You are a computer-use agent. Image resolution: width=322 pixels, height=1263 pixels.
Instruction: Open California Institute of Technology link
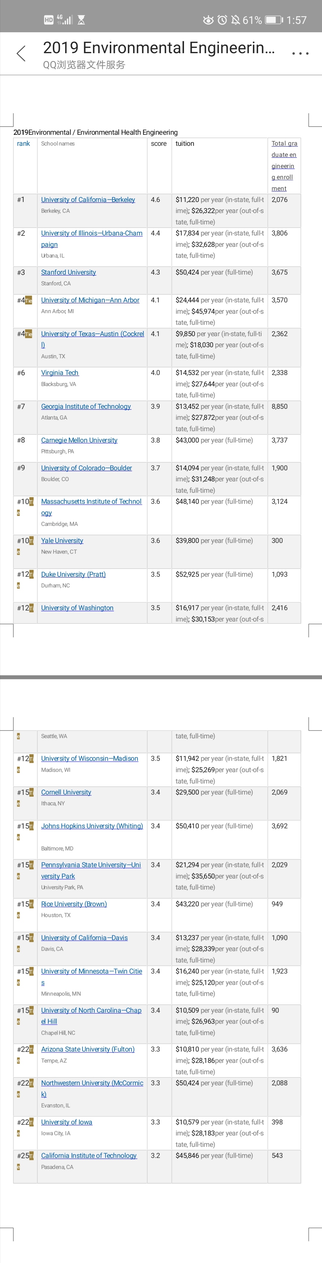(89, 1156)
